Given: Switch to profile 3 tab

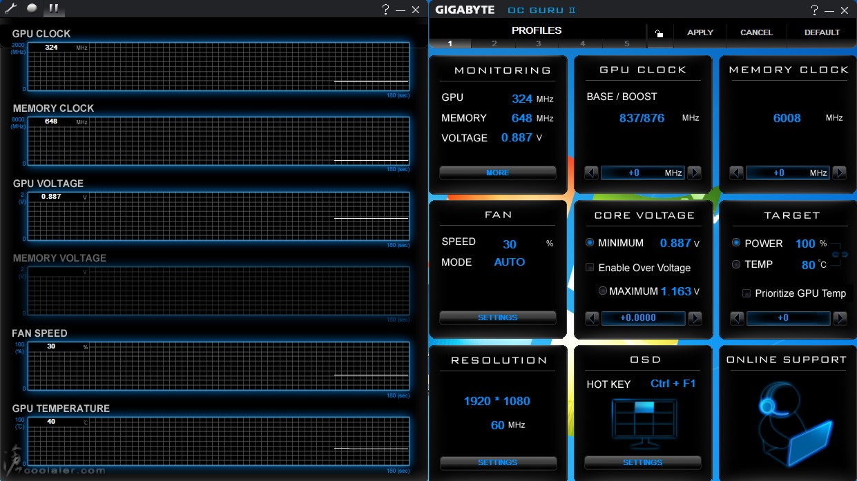Looking at the screenshot, I should click(x=539, y=43).
